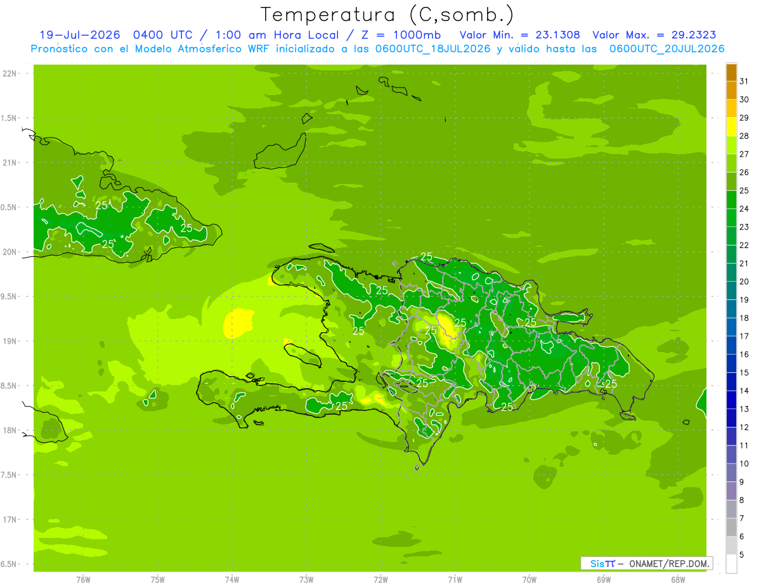Click the "68W" longitude axis label
This screenshot has height=588, width=761.
678,580
